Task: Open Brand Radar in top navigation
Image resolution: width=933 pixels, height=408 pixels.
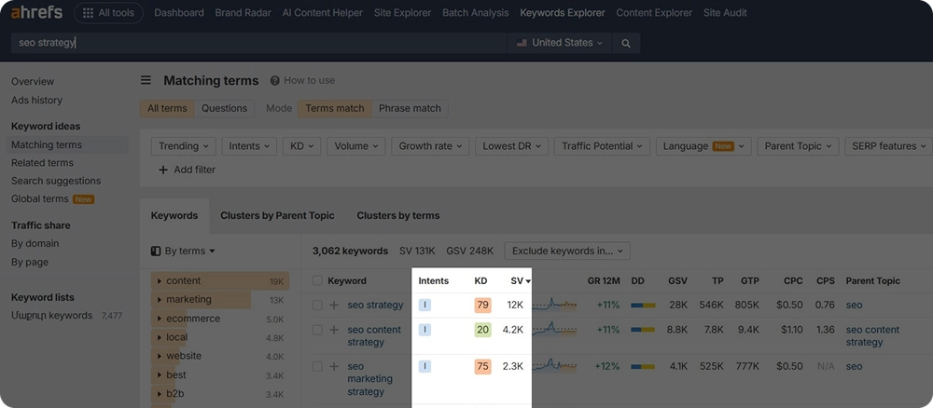Action: pyautogui.click(x=243, y=12)
